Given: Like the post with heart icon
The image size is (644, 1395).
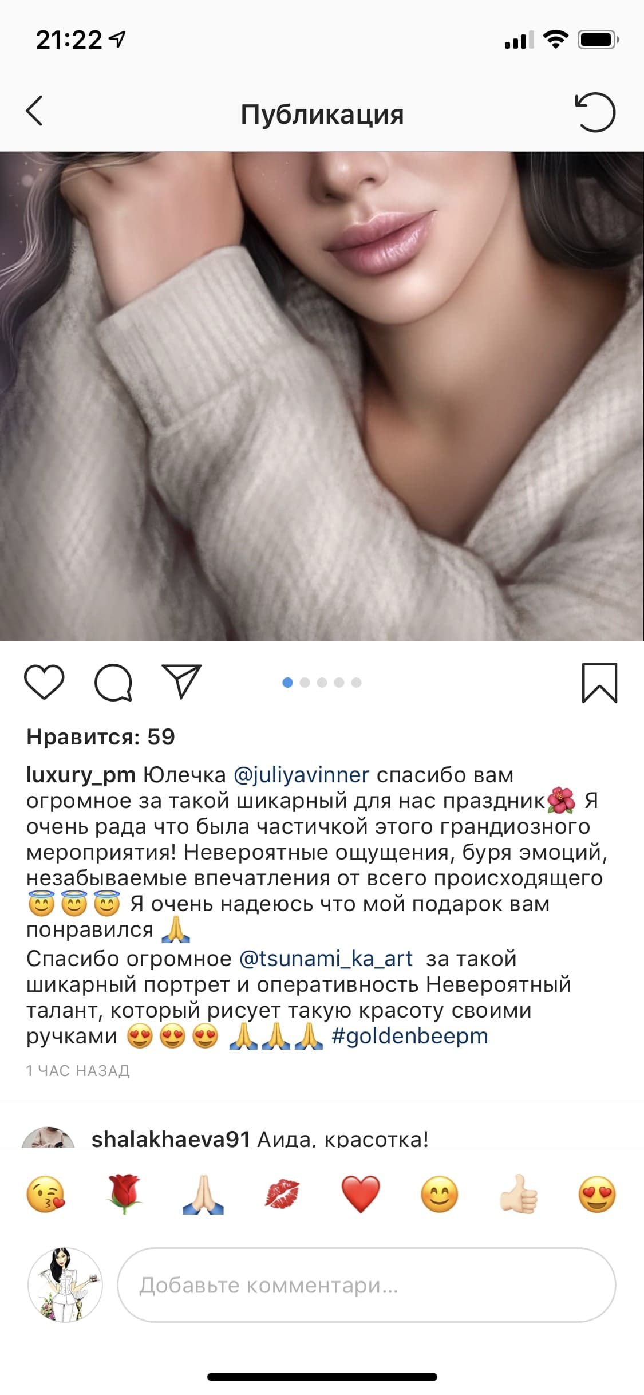Looking at the screenshot, I should [x=44, y=681].
